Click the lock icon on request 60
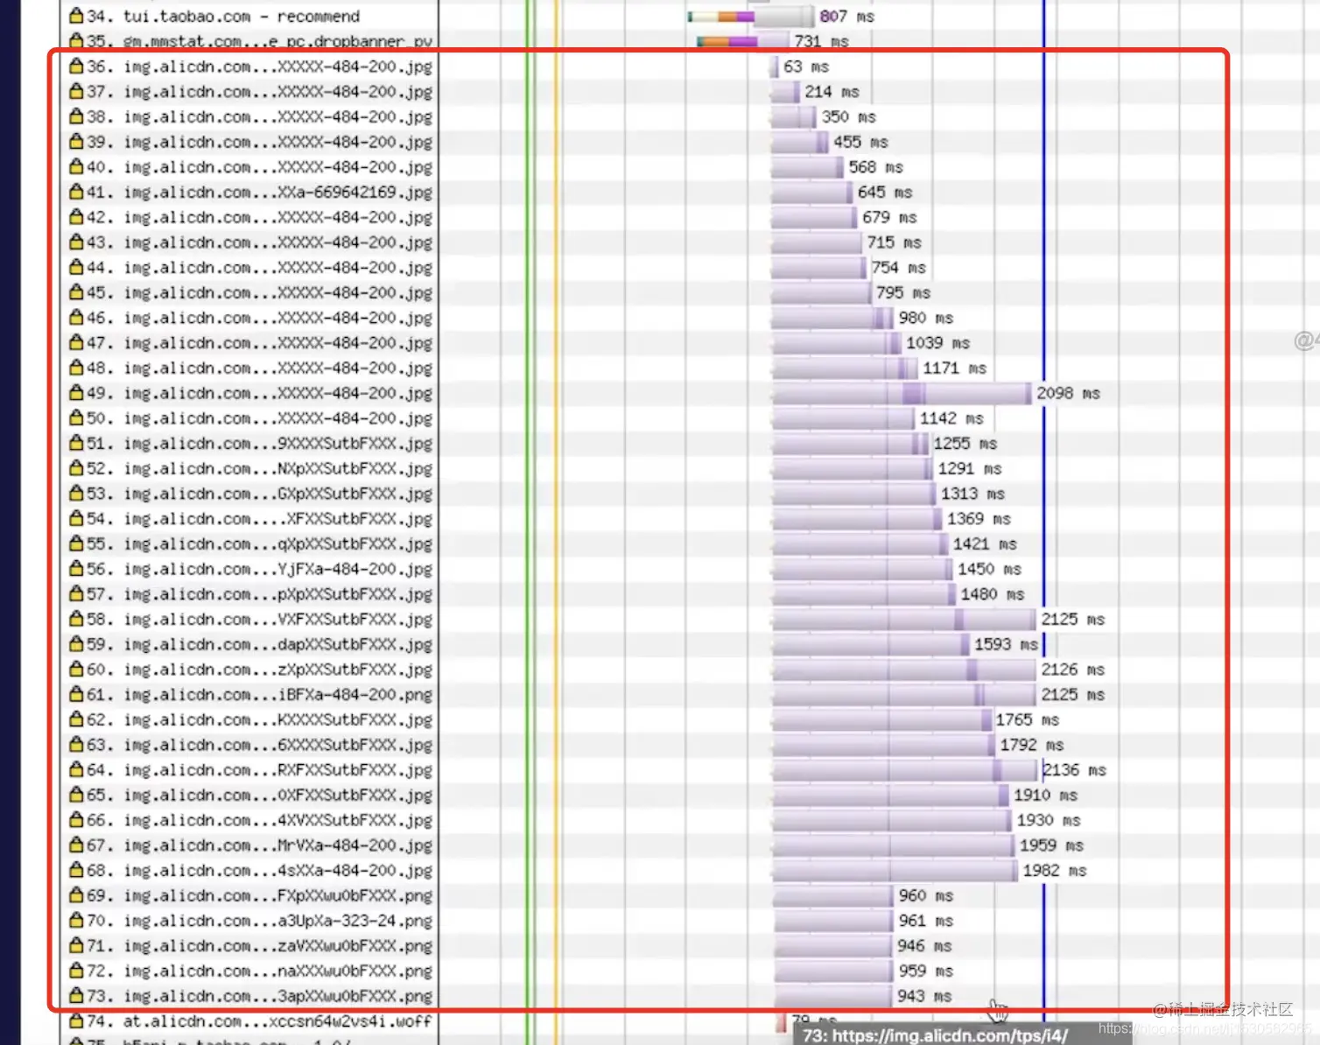 tap(76, 670)
